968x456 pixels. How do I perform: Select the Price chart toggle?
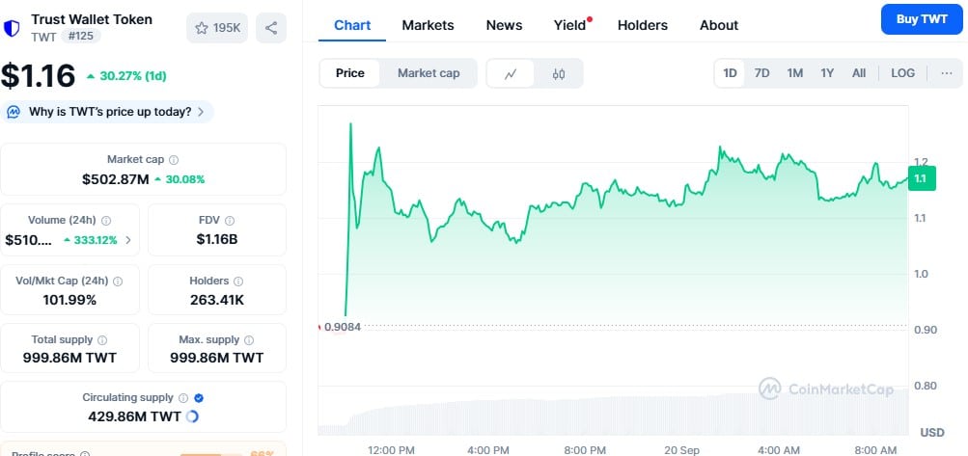(350, 73)
